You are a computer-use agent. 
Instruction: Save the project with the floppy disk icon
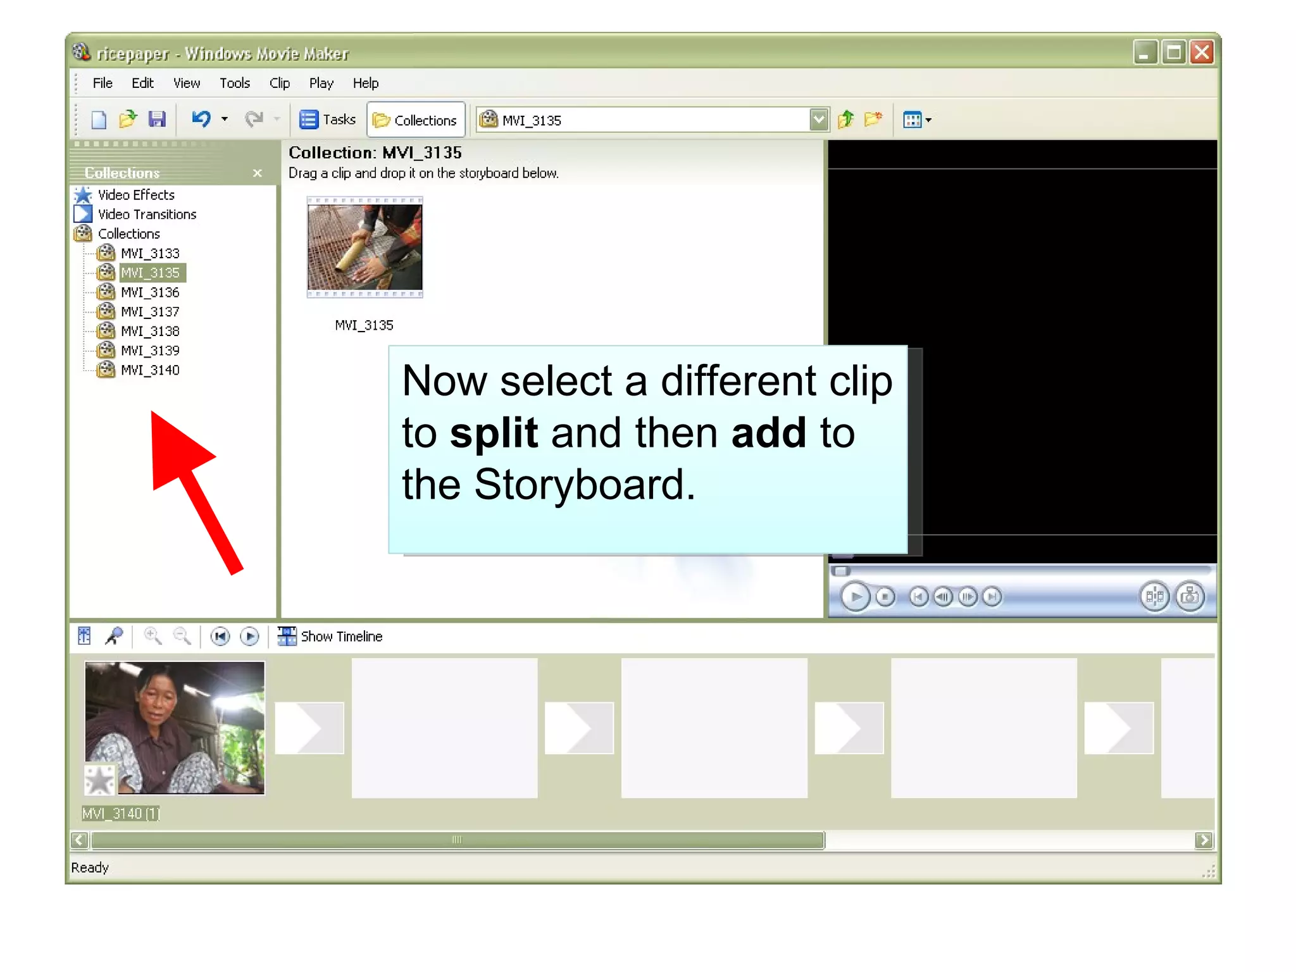[x=156, y=119]
